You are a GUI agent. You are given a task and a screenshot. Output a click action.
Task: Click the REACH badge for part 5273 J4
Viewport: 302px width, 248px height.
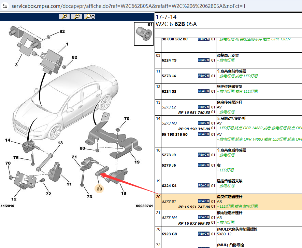(204, 76)
